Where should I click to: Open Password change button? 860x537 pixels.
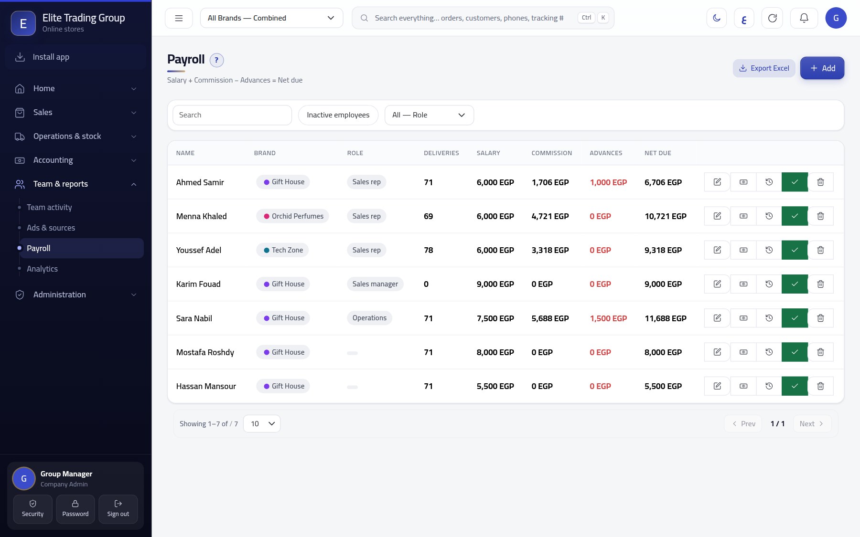(75, 509)
